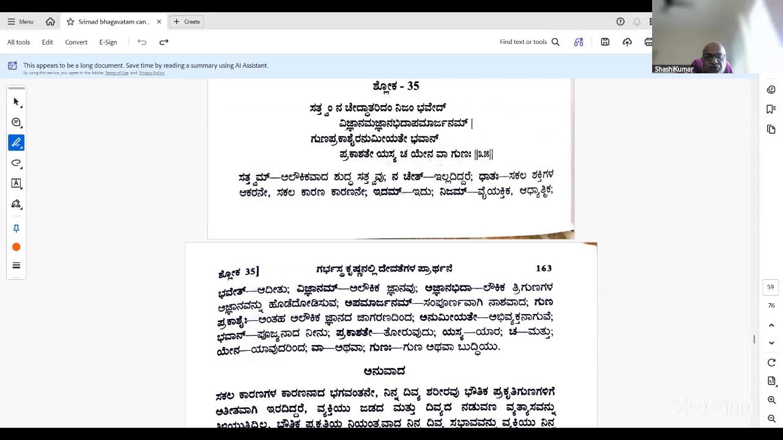
Task: Select the freehand draw loop tool
Action: [17, 163]
